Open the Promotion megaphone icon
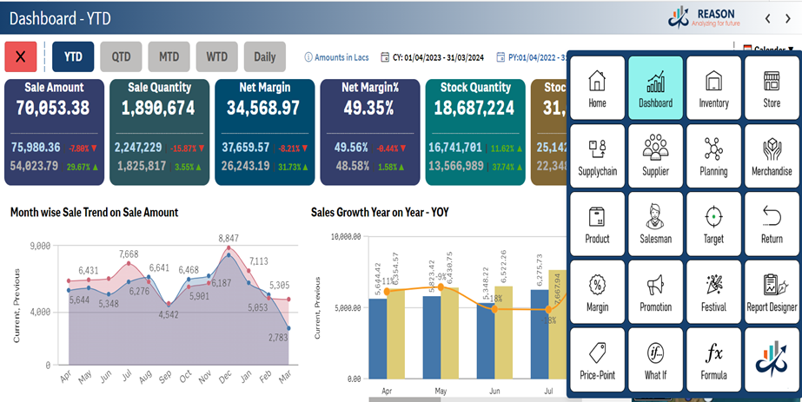Screen dimensions: 802x402 [x=655, y=291]
